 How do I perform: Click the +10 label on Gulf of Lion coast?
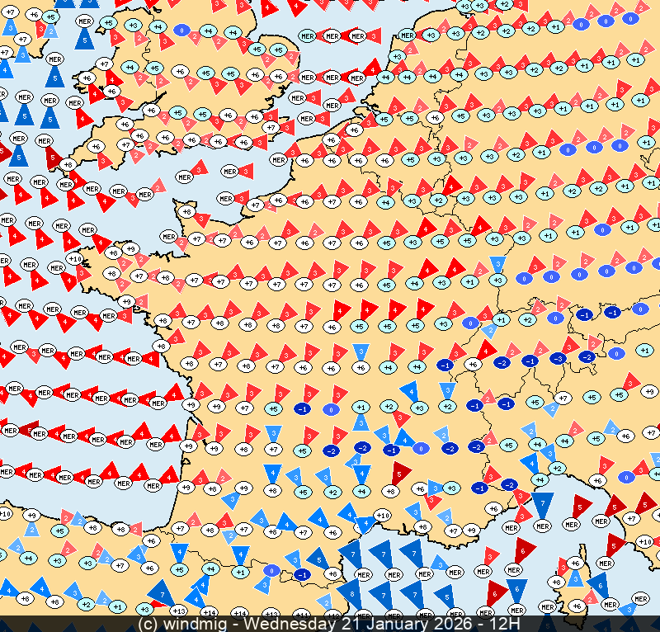[382, 516]
